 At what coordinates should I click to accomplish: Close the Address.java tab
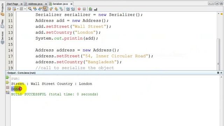[46, 4]
